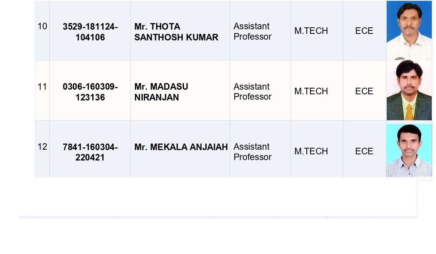Select the photo in Mekala Anjaiah's row
The width and height of the screenshot is (436, 254).
point(409,150)
